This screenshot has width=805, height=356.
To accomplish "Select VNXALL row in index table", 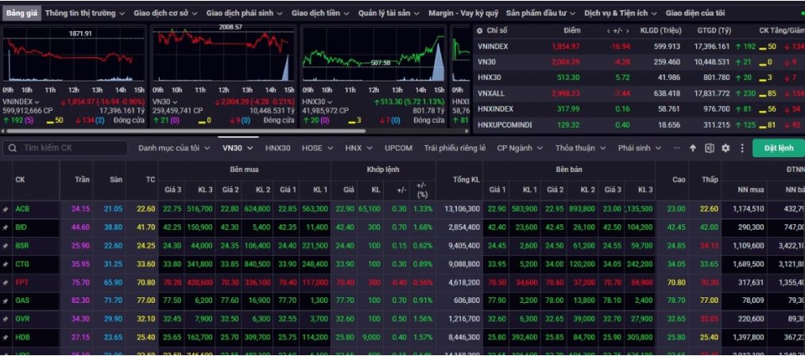I will 639,94.
